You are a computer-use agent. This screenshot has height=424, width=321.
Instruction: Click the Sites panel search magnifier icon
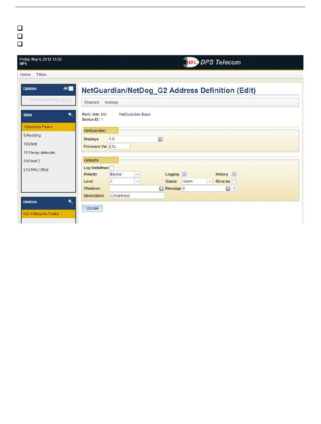71,115
